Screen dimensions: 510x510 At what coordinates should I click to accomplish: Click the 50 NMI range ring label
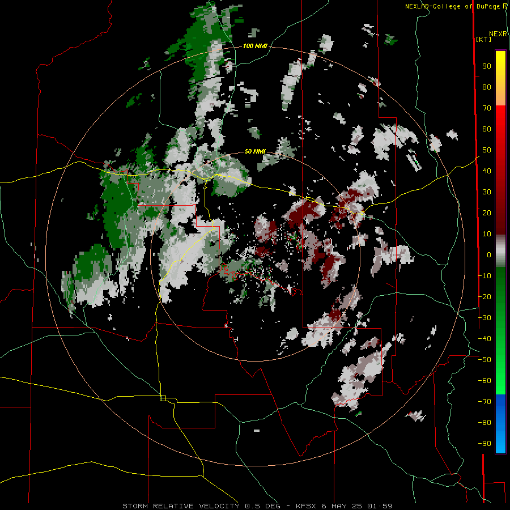coord(255,151)
